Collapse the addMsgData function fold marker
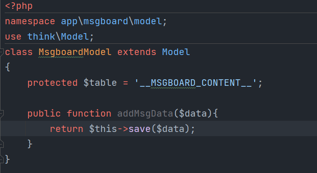 [x=1, y=114]
